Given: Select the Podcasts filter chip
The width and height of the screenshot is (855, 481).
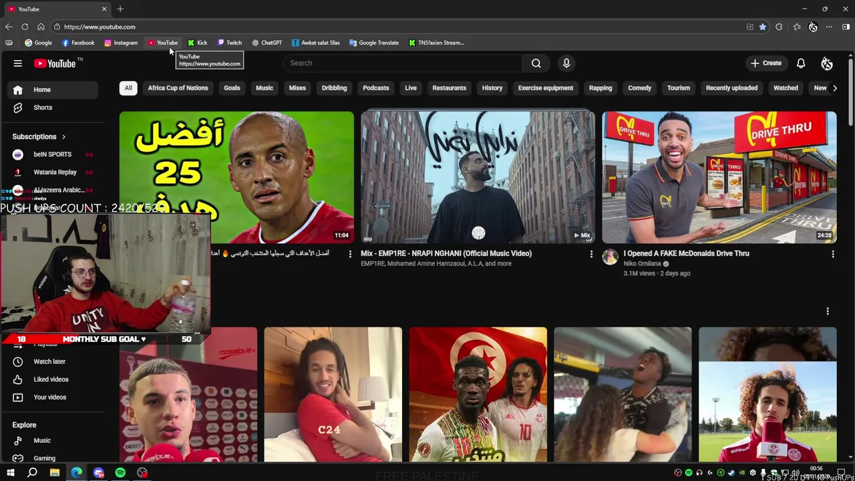Looking at the screenshot, I should (x=375, y=88).
